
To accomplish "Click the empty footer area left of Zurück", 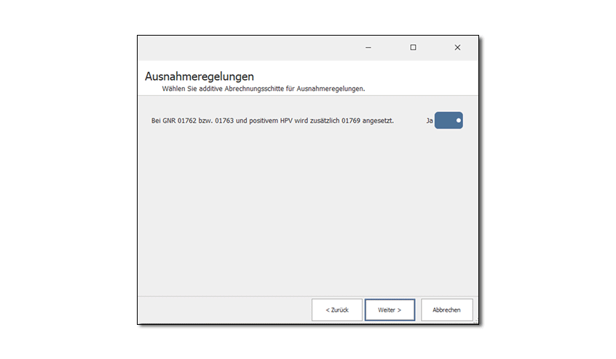I will [218, 310].
